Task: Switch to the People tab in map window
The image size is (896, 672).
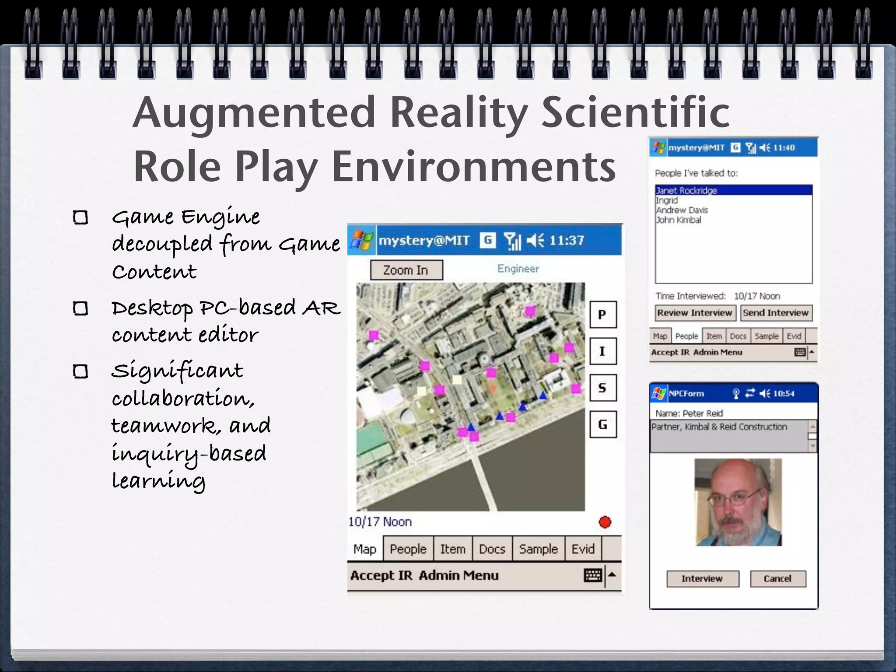Action: click(x=408, y=549)
